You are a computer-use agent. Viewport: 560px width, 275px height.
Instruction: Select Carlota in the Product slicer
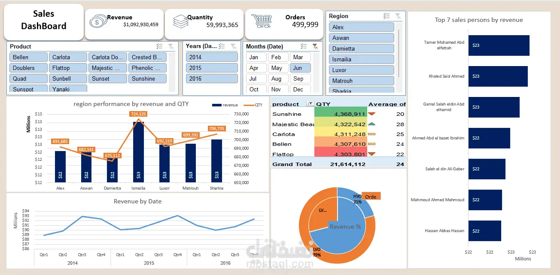pyautogui.click(x=68, y=57)
